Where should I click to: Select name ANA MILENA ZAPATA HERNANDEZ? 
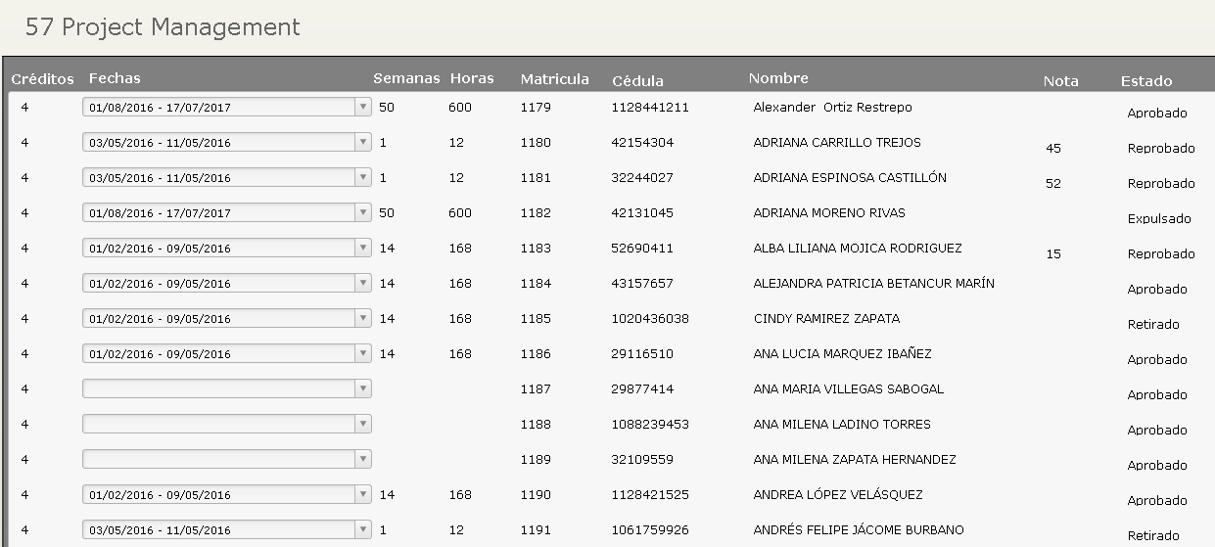[x=855, y=459]
